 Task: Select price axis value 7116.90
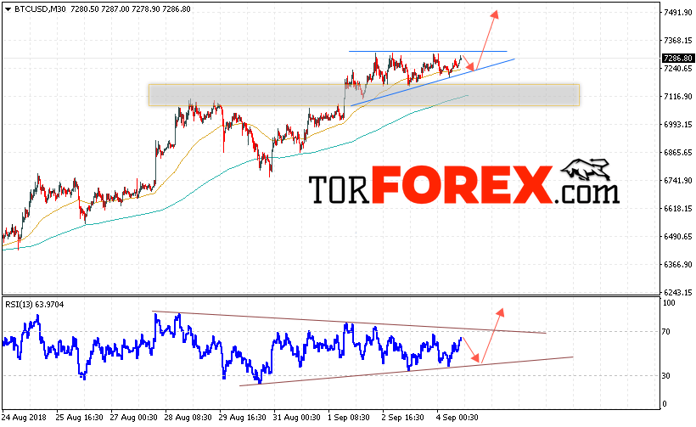click(677, 96)
